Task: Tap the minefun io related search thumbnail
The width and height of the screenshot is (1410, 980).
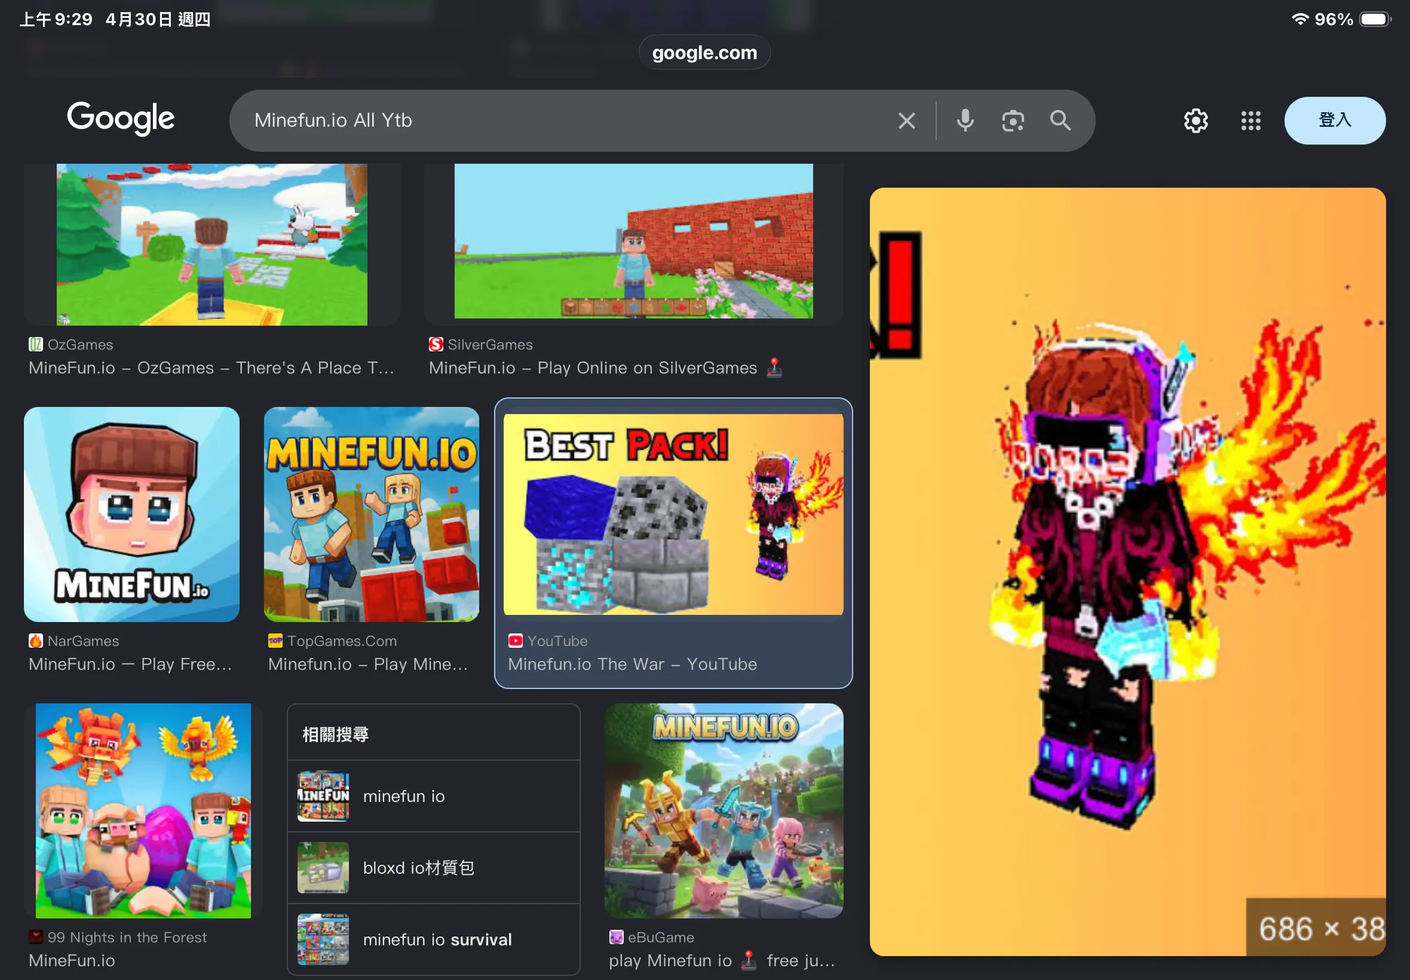Action: tap(323, 796)
